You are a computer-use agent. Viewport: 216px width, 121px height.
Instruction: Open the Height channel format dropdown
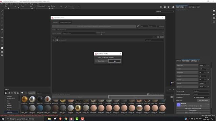(202, 69)
